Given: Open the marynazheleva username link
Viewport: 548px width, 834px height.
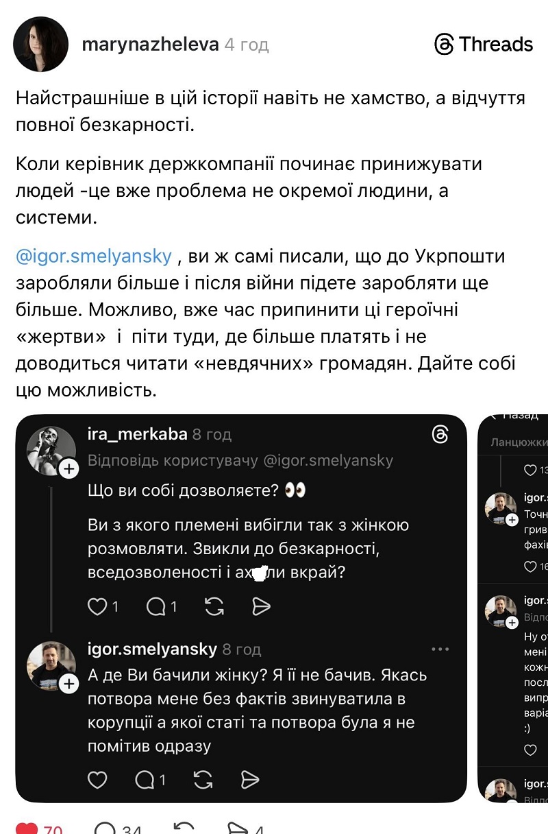Looking at the screenshot, I should tap(150, 45).
